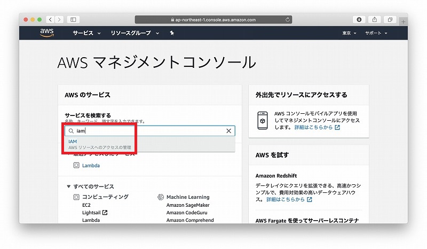Show all tabs overview icon
The image size is (427, 249).
pyautogui.click(x=390, y=19)
